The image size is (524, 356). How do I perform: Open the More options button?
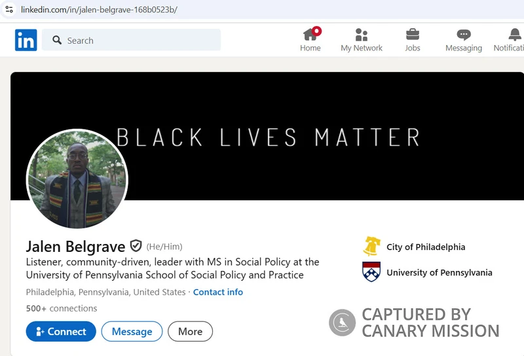(190, 331)
